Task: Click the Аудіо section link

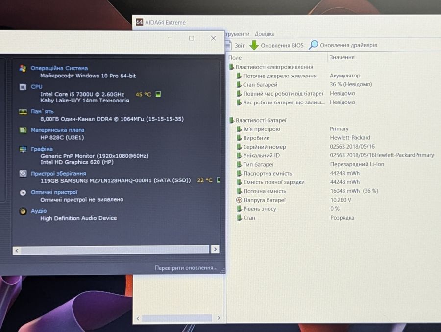Action: tap(39, 211)
